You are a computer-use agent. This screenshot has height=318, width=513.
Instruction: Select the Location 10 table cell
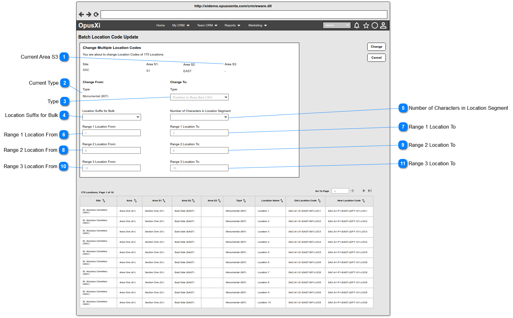tap(270, 303)
